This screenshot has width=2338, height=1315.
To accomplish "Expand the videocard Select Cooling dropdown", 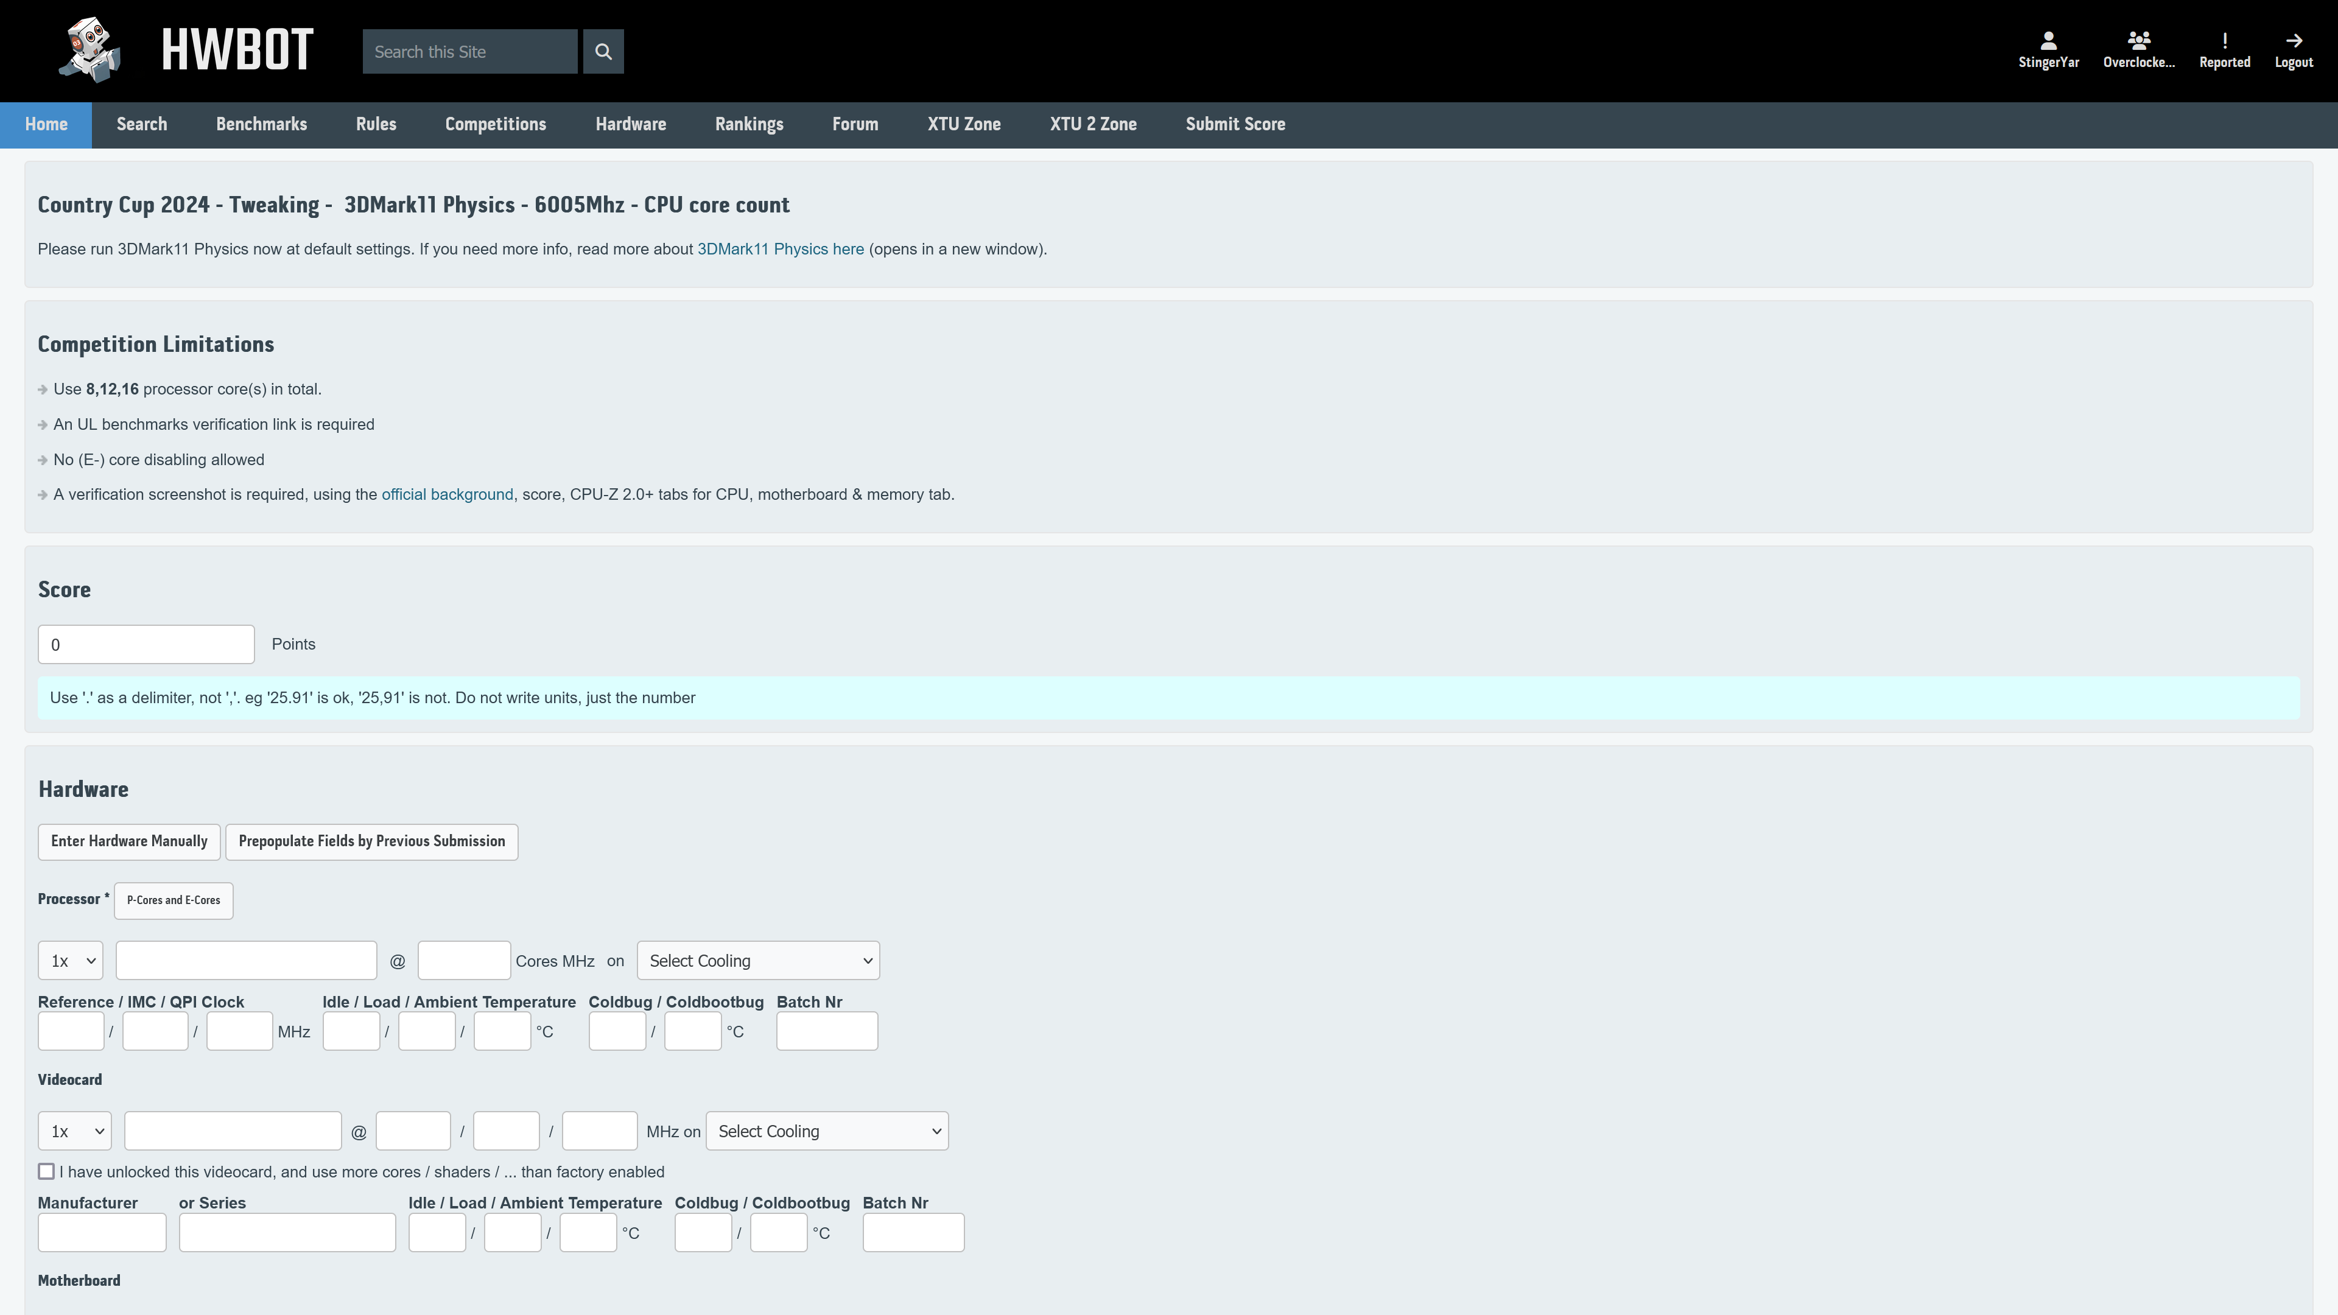I will [827, 1131].
